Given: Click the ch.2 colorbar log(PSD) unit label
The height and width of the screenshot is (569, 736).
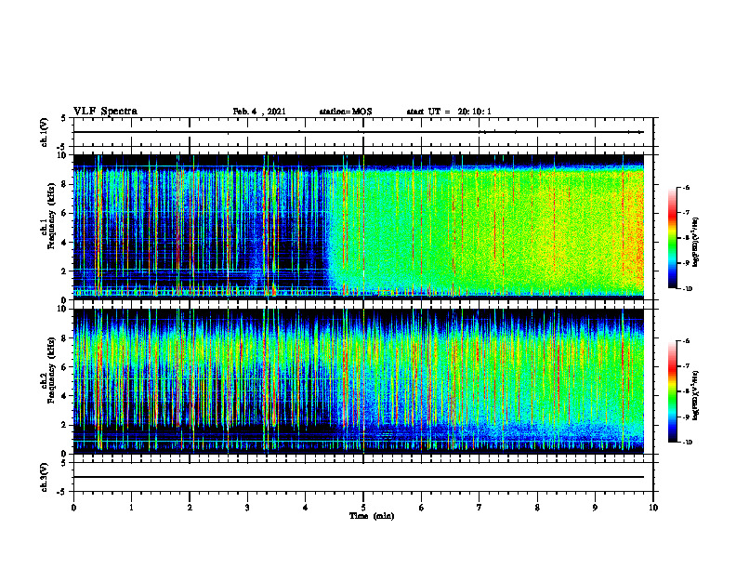Looking at the screenshot, I should coord(696,395).
